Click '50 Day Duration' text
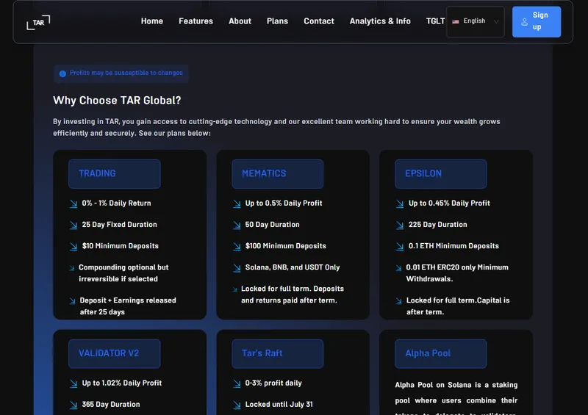The image size is (588, 415). coord(272,225)
